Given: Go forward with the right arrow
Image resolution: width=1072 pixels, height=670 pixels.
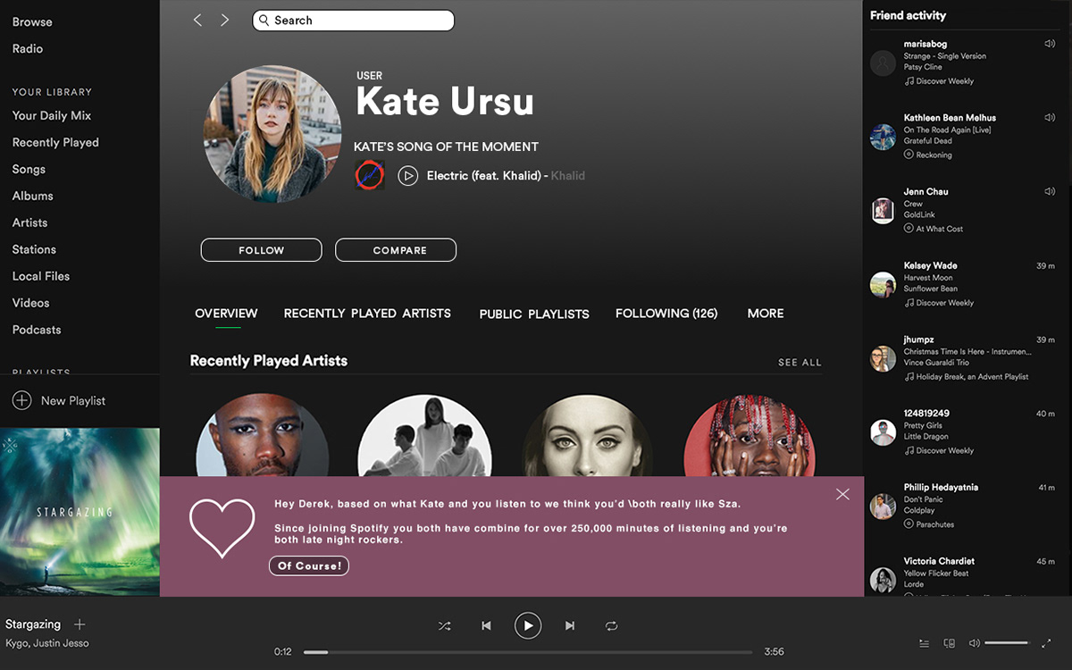Looking at the screenshot, I should [x=224, y=20].
